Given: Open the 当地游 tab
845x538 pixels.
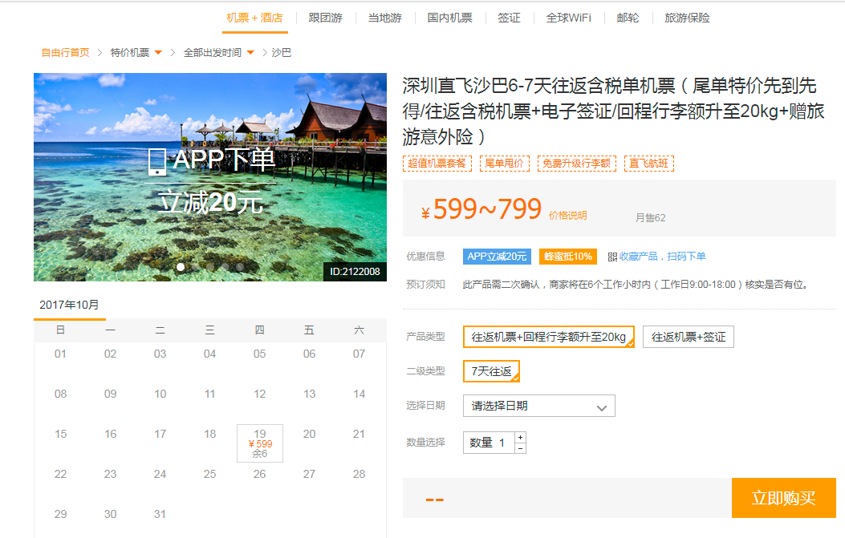Looking at the screenshot, I should click(384, 18).
